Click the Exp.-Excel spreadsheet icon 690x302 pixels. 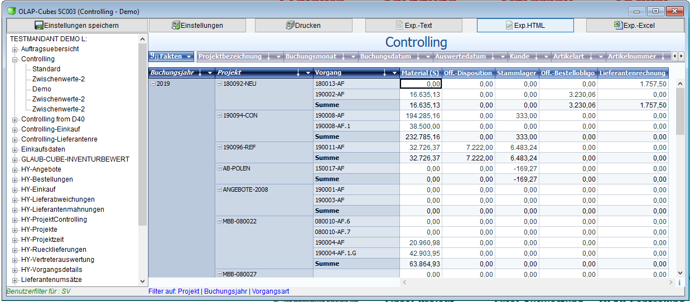[618, 25]
